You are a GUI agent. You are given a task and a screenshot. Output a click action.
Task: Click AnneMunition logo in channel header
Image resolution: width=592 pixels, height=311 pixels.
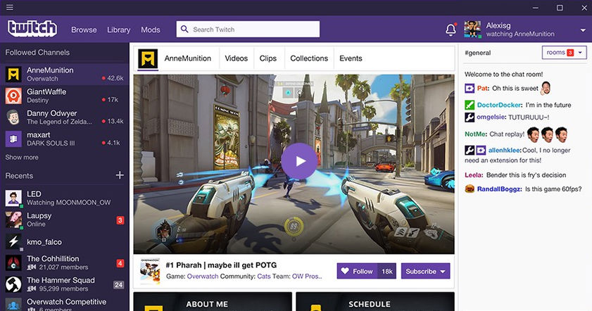[x=148, y=58]
